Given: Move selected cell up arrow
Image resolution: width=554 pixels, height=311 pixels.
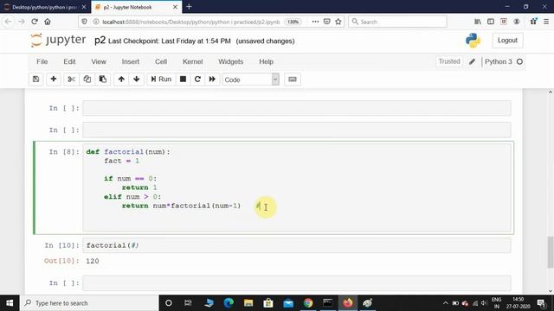Looking at the screenshot, I should tap(121, 79).
